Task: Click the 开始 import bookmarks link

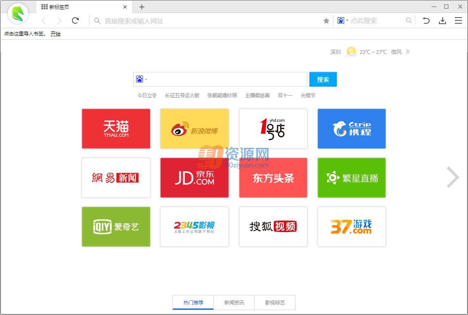Action: [56, 34]
